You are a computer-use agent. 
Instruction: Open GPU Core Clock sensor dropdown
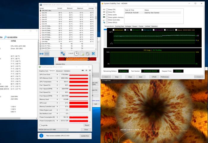57,75
